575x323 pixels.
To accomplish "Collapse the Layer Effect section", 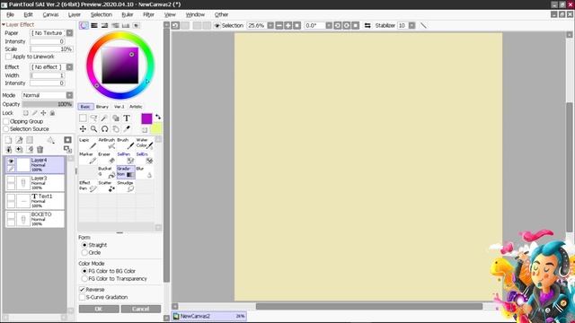I will [4, 24].
